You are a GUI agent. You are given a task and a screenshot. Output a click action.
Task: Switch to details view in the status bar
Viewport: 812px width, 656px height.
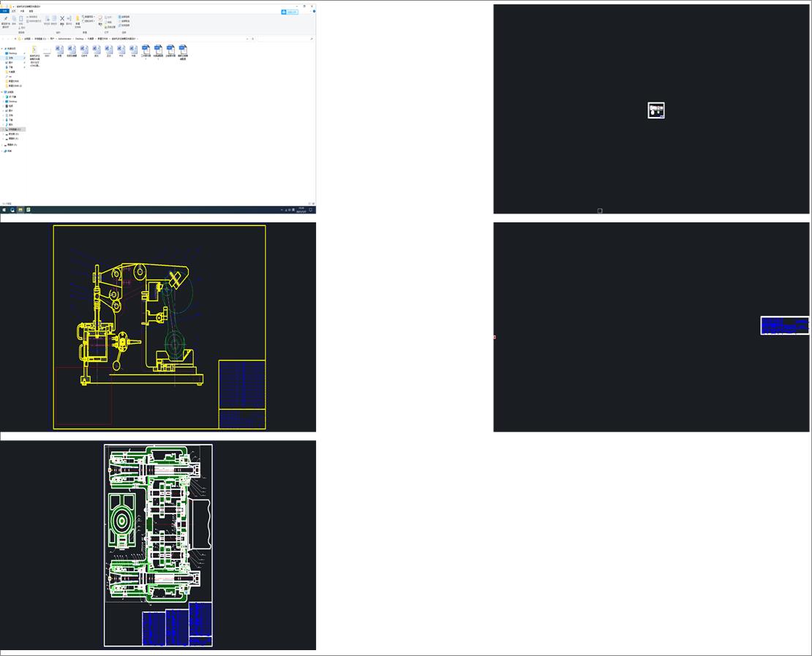(x=309, y=204)
